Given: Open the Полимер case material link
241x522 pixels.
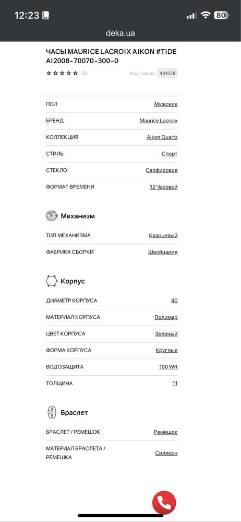Looking at the screenshot, I should click(x=166, y=317).
